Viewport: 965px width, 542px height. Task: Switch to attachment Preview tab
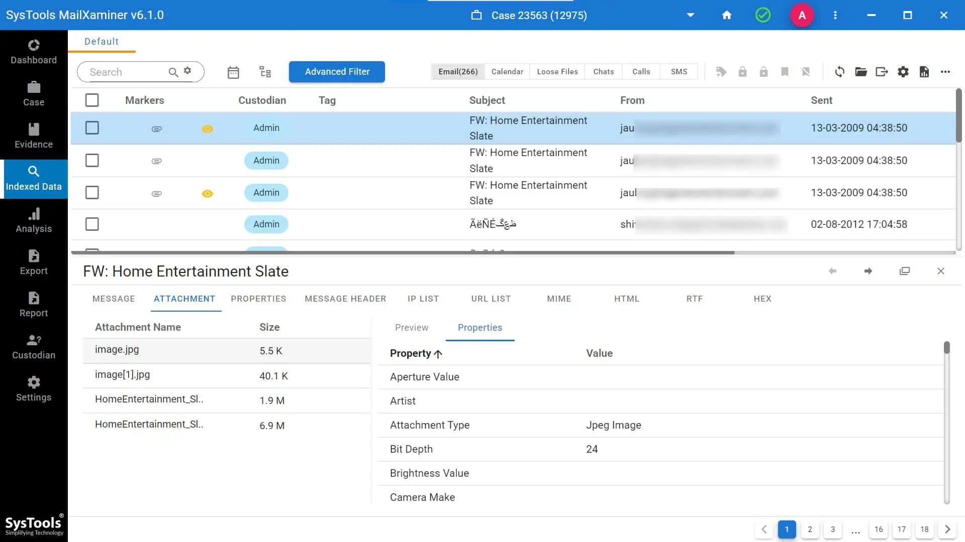[412, 328]
